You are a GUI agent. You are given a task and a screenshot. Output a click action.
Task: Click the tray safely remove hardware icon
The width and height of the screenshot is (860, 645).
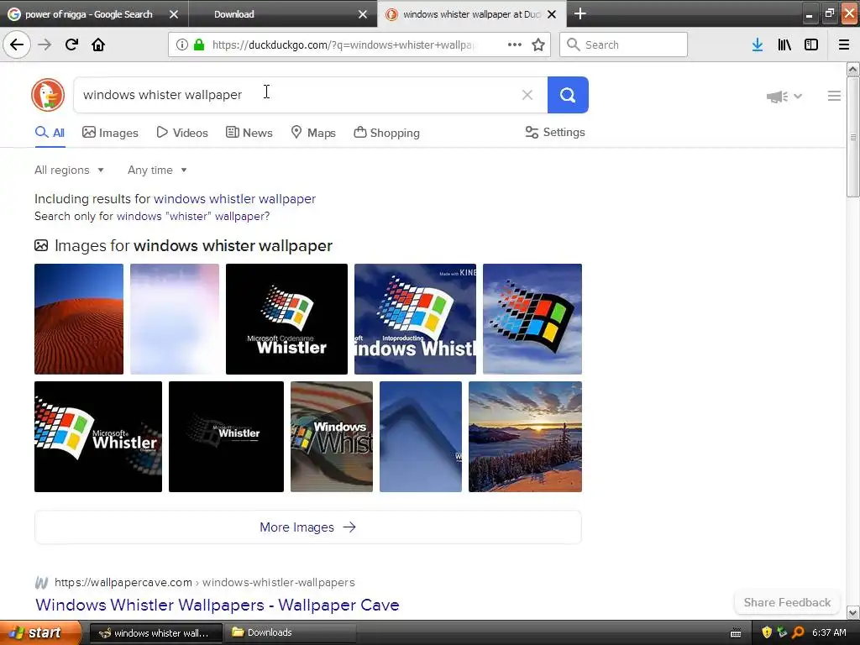coord(782,632)
